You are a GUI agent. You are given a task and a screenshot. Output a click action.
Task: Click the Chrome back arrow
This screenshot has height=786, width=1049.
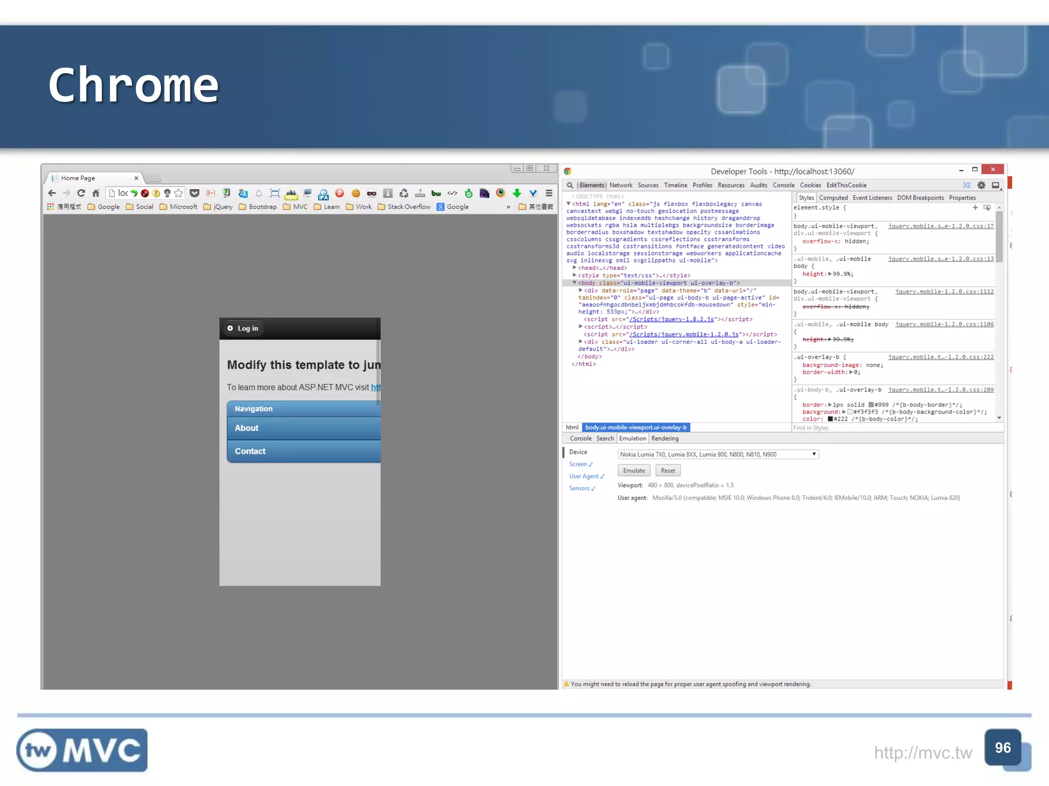[52, 193]
